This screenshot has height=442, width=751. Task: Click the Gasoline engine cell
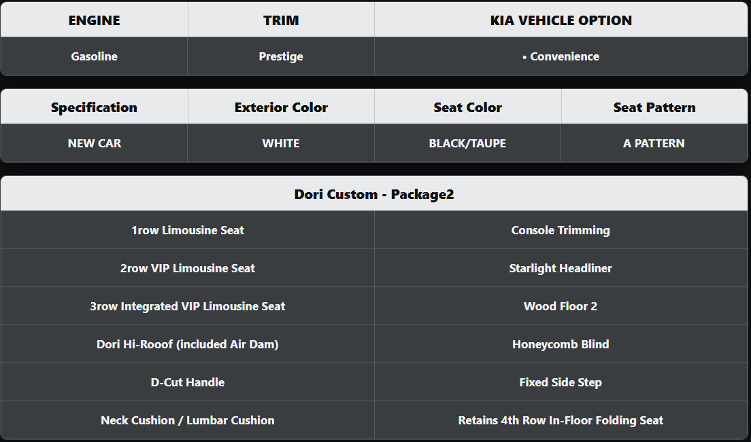pyautogui.click(x=94, y=56)
